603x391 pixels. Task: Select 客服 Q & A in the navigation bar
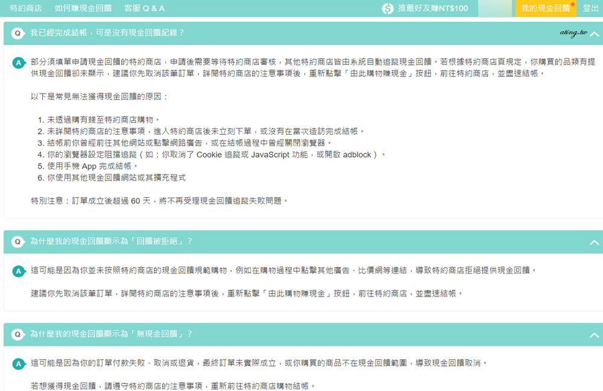[x=145, y=8]
